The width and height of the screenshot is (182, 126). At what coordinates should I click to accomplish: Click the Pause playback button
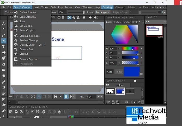coord(66,97)
